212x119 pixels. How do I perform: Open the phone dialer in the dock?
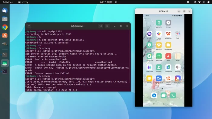[173, 95]
